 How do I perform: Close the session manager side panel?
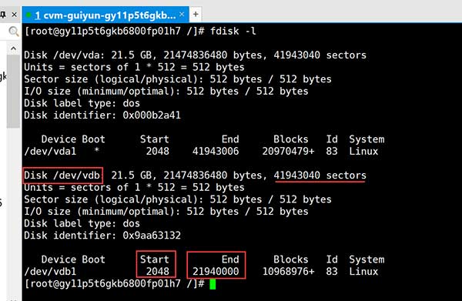coord(14,15)
